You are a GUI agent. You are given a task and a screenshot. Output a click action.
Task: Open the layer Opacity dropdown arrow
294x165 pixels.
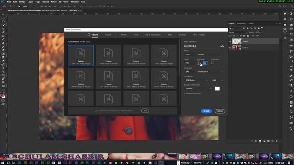tap(261, 32)
